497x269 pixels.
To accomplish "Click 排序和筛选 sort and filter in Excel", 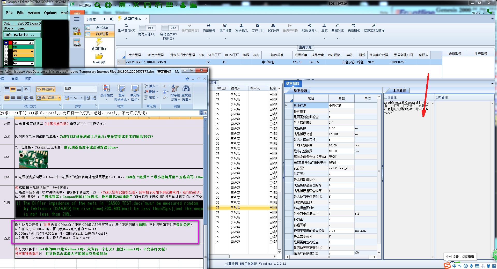I will tap(175, 93).
